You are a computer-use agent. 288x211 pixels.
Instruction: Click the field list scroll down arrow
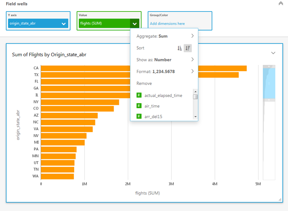point(195,117)
